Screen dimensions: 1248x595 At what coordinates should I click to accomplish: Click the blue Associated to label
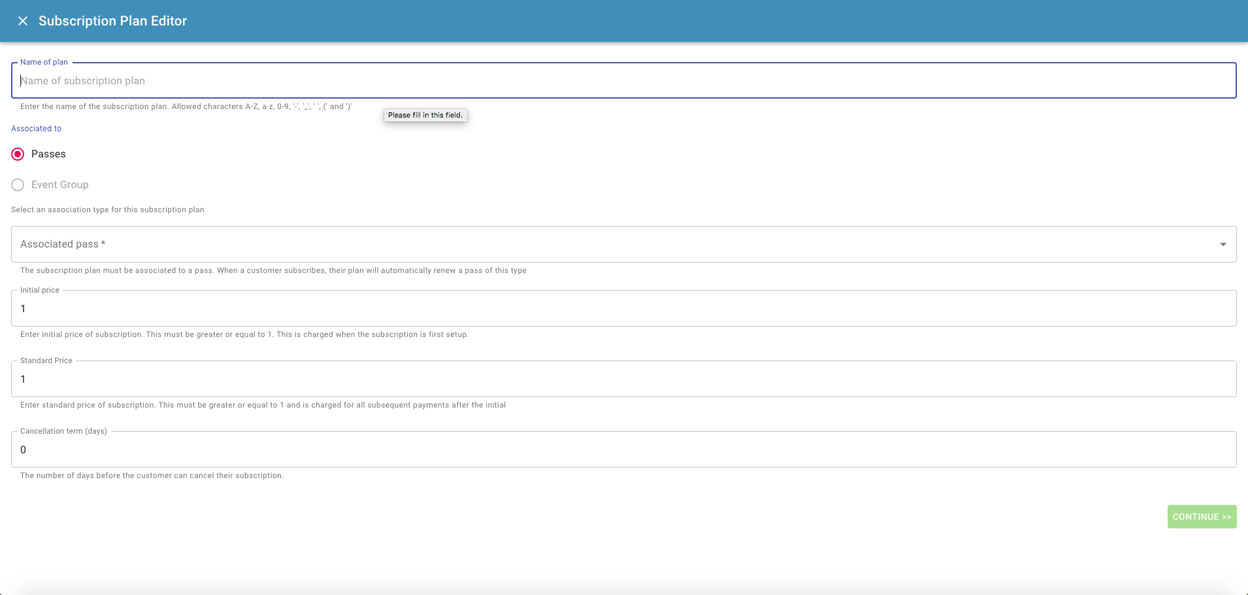pos(36,128)
